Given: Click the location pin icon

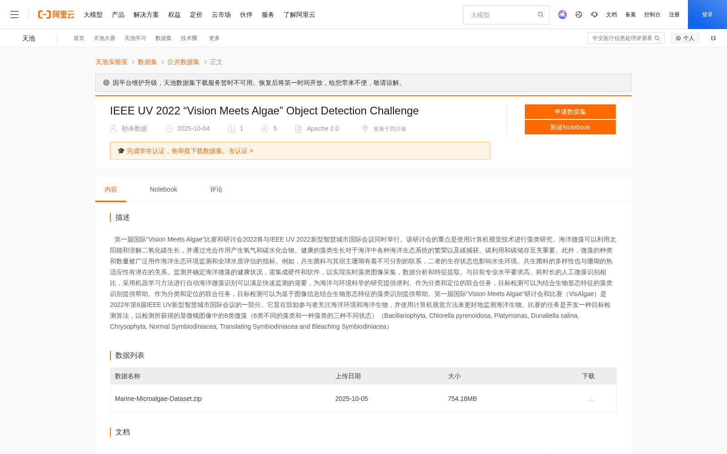Looking at the screenshot, I should [365, 129].
